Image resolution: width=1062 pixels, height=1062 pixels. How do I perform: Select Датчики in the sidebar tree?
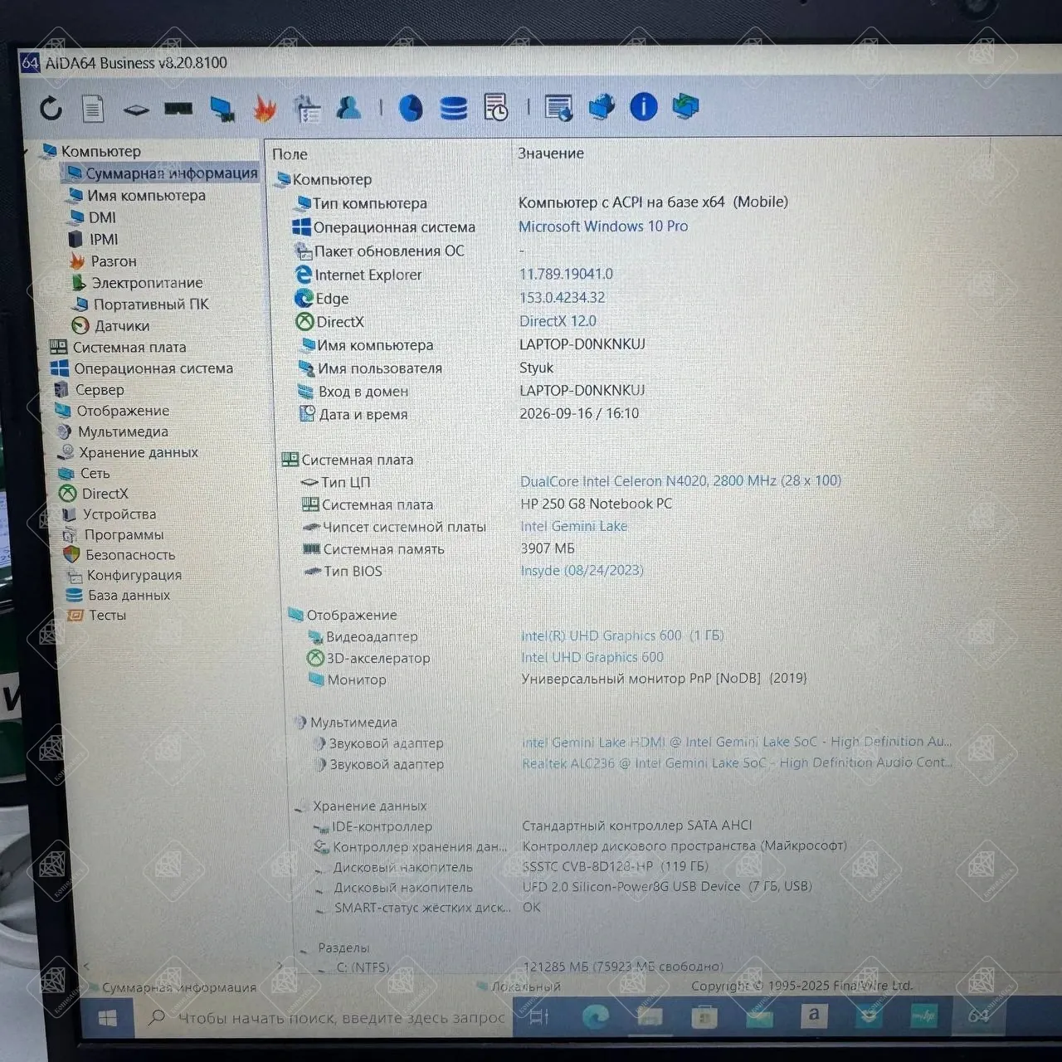pyautogui.click(x=122, y=326)
